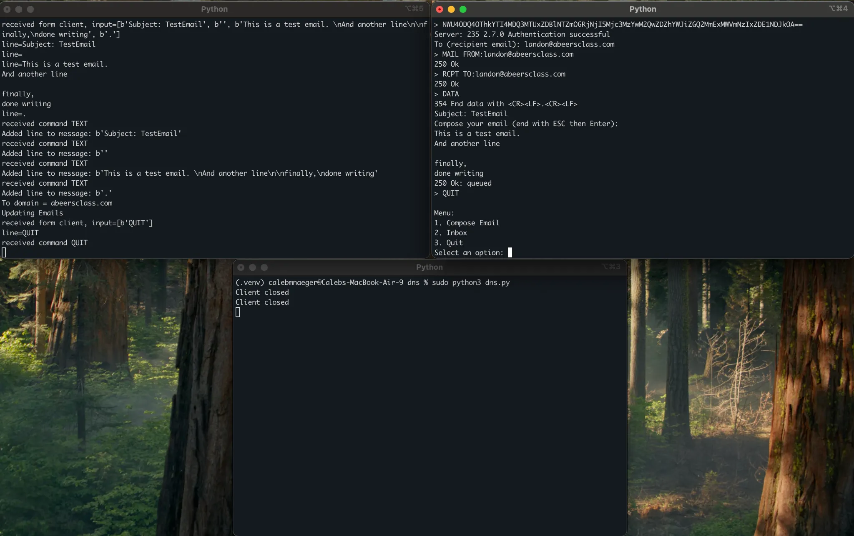
Task: Click the 'Select an option:' prompt cursor
Action: pyautogui.click(x=510, y=253)
